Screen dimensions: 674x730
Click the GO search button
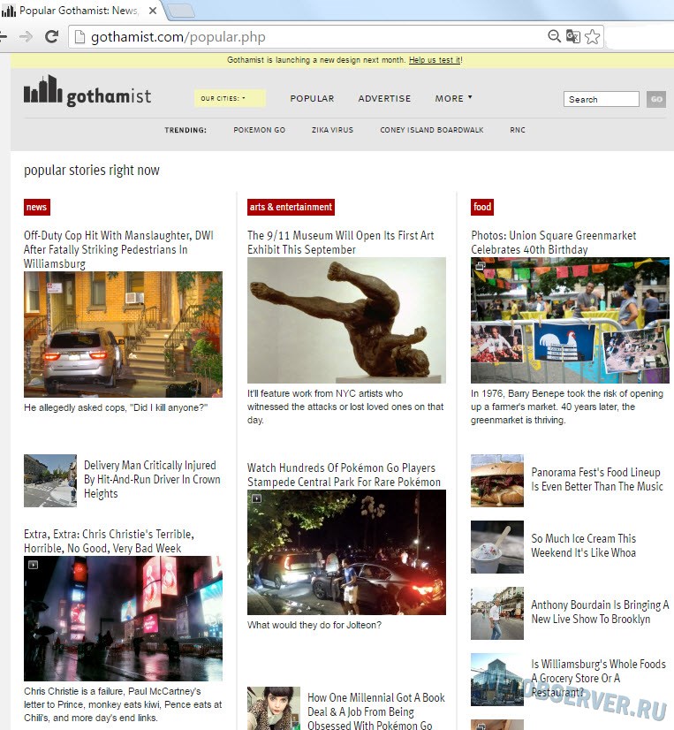click(x=655, y=99)
